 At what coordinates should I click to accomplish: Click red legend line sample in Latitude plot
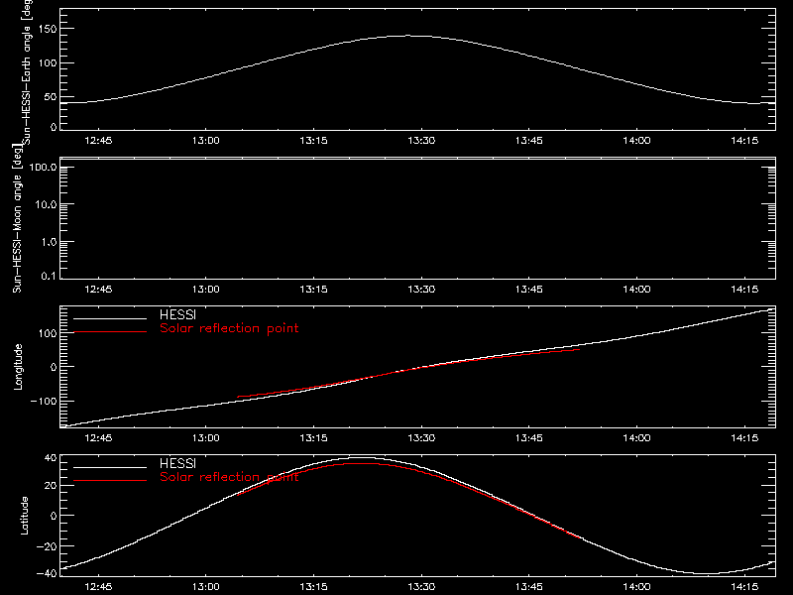click(110, 480)
